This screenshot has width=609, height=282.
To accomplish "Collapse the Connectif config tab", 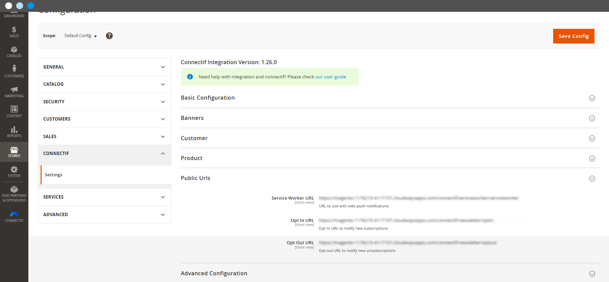I will (x=105, y=153).
